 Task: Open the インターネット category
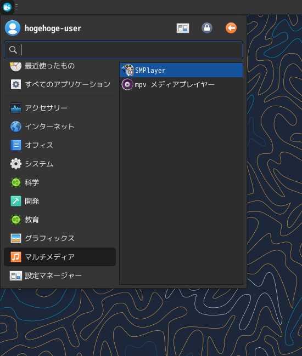60,127
